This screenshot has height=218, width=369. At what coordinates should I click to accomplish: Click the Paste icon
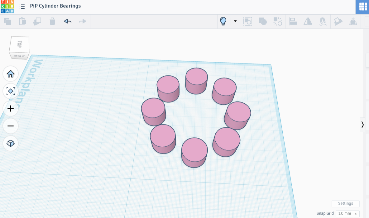click(22, 21)
